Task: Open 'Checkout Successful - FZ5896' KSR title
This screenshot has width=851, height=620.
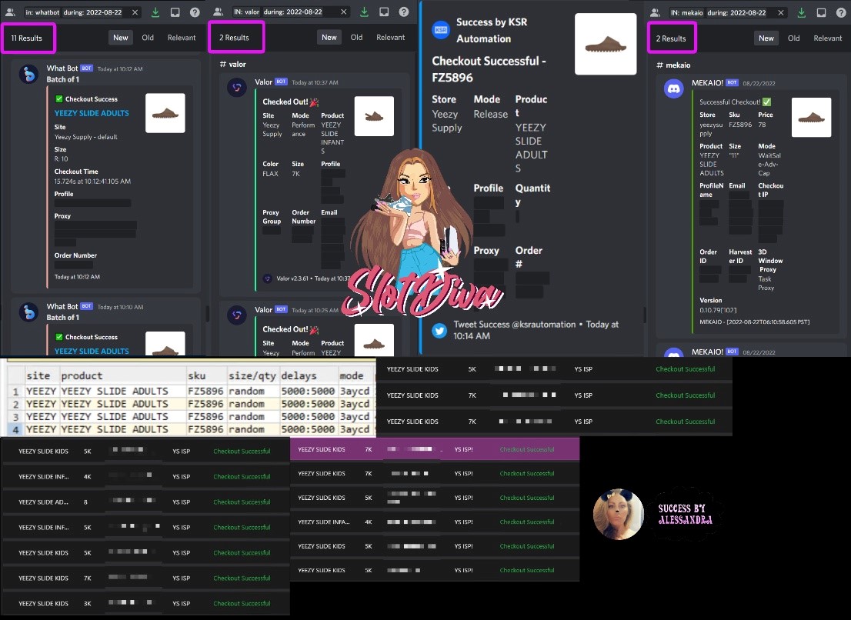Action: tap(489, 69)
